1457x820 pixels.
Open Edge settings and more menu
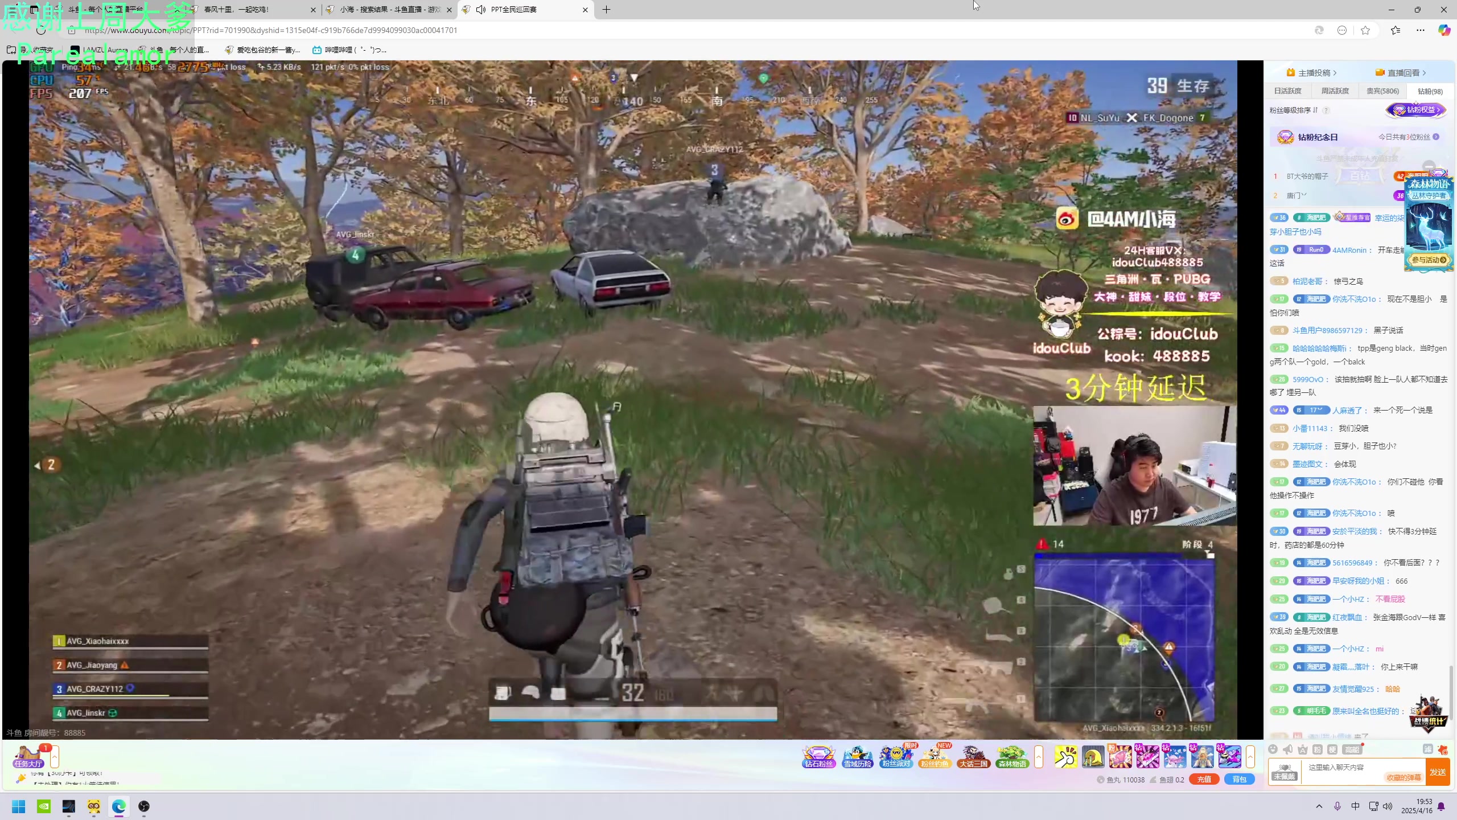point(1421,30)
